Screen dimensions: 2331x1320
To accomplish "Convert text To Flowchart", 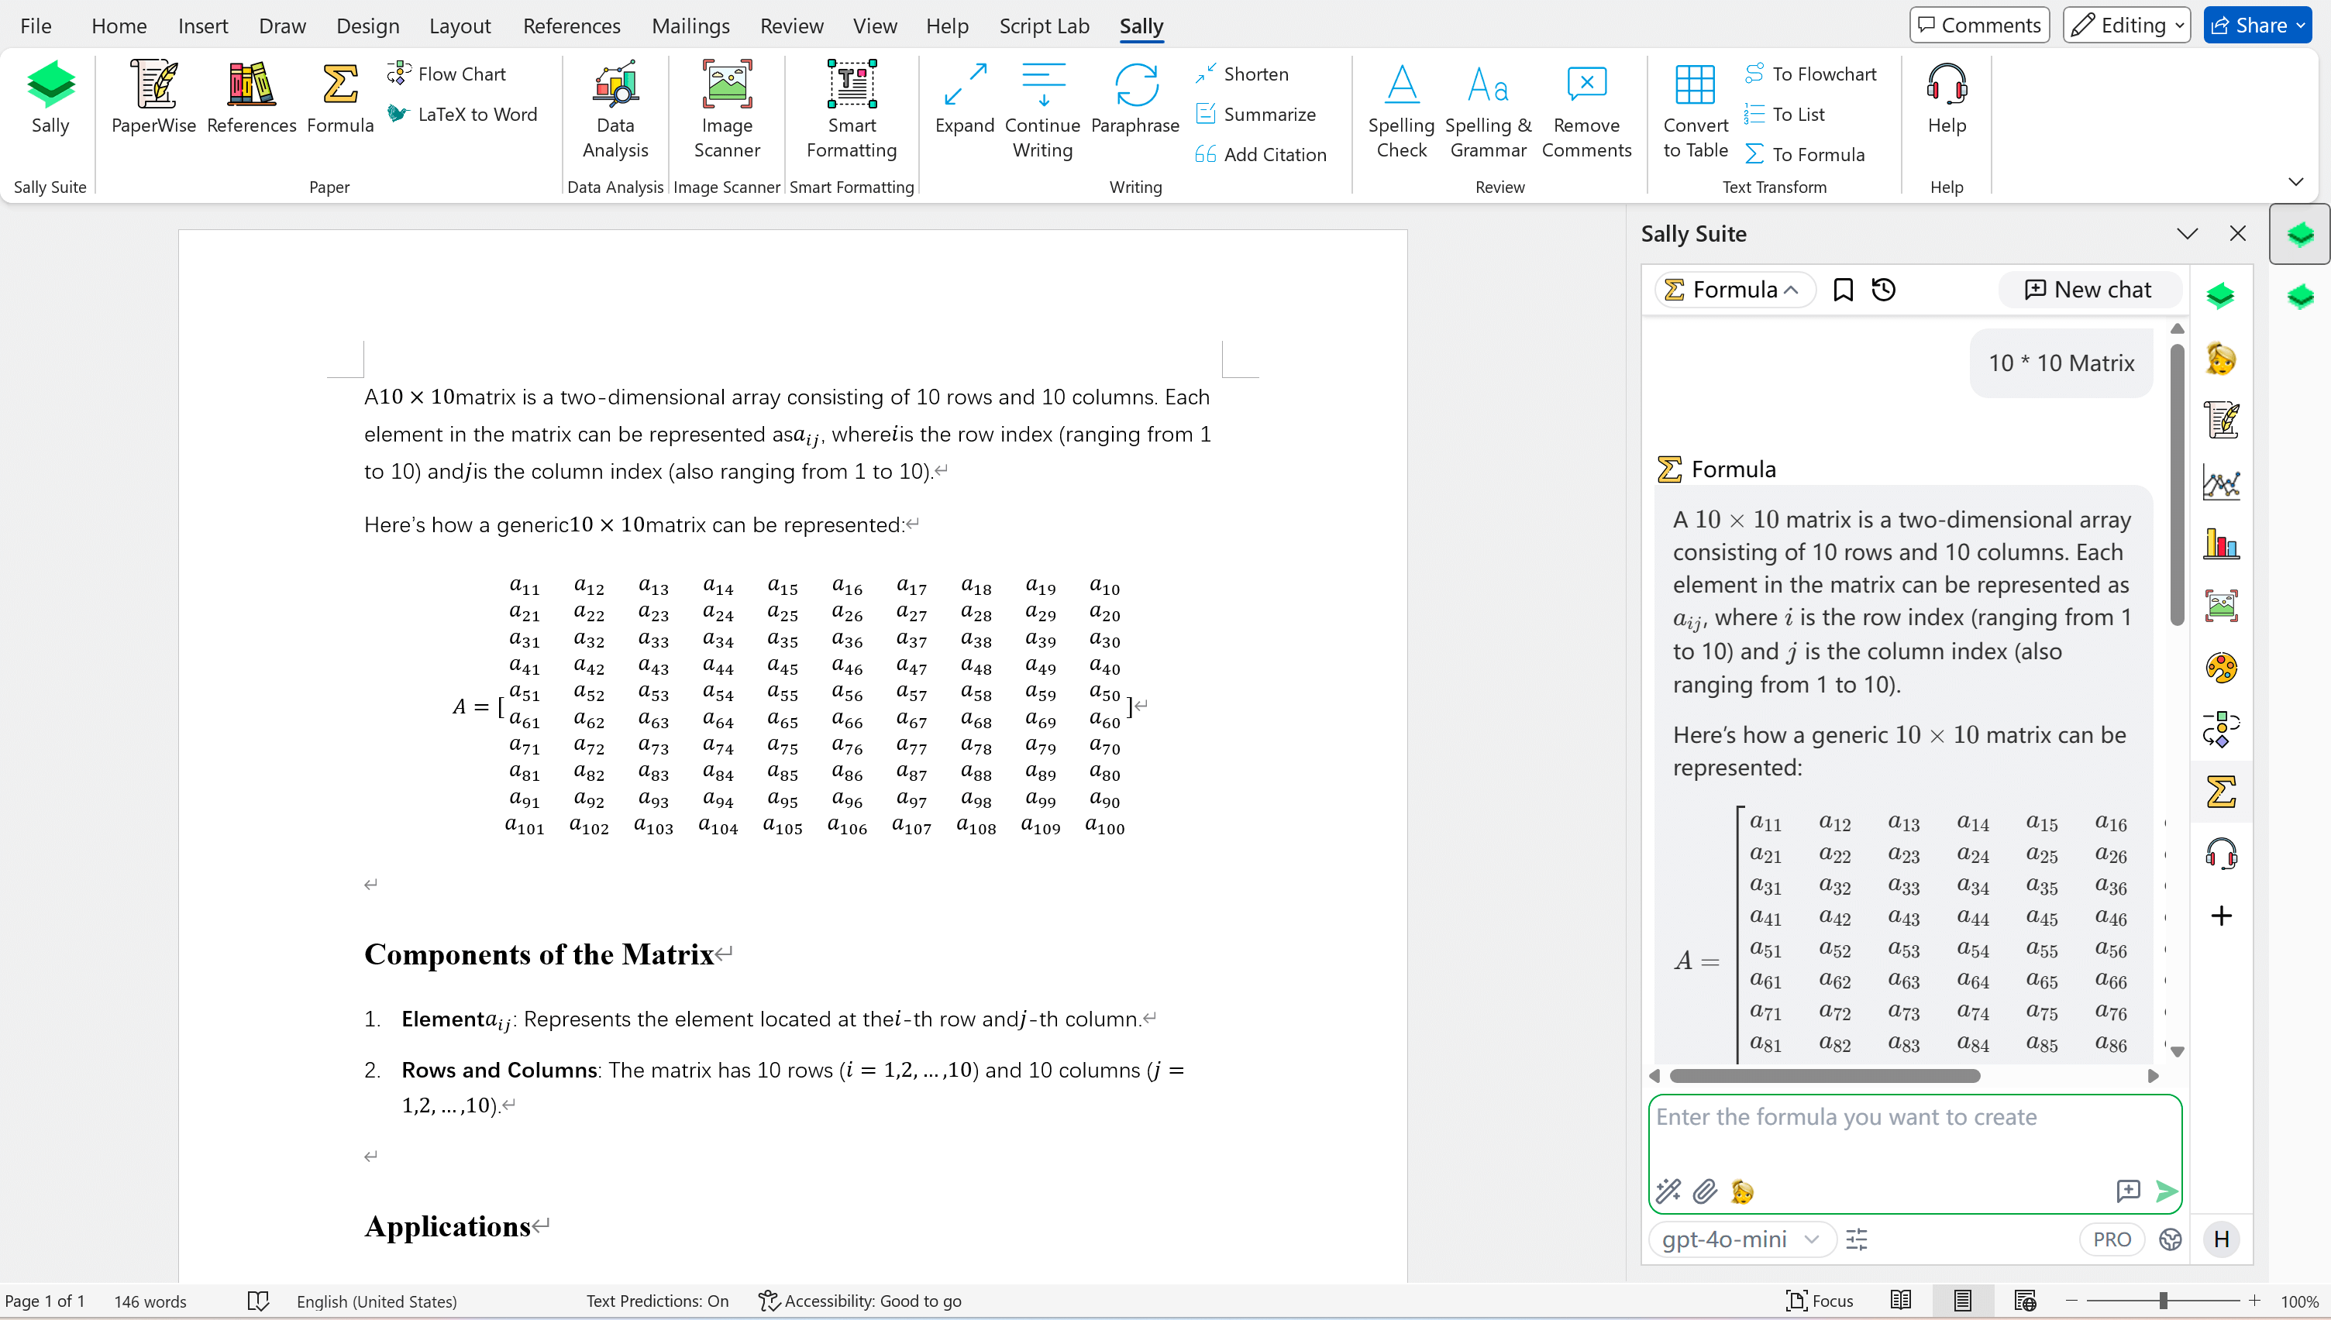I will pos(1809,74).
